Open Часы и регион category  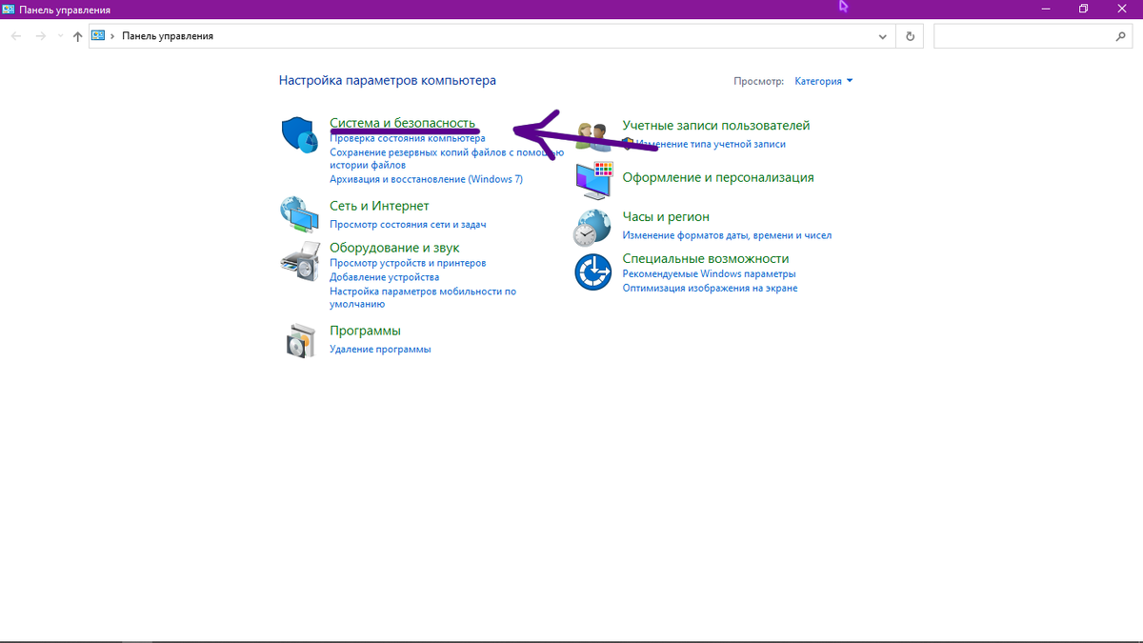tap(666, 217)
